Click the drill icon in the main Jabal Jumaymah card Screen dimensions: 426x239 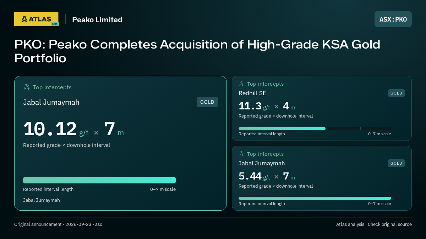[x=27, y=87]
